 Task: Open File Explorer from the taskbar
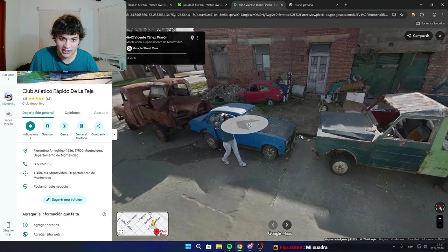click(219, 247)
